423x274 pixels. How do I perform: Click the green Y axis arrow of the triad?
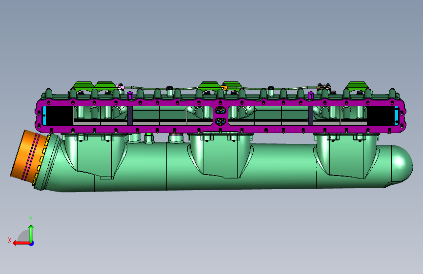pos(31,234)
